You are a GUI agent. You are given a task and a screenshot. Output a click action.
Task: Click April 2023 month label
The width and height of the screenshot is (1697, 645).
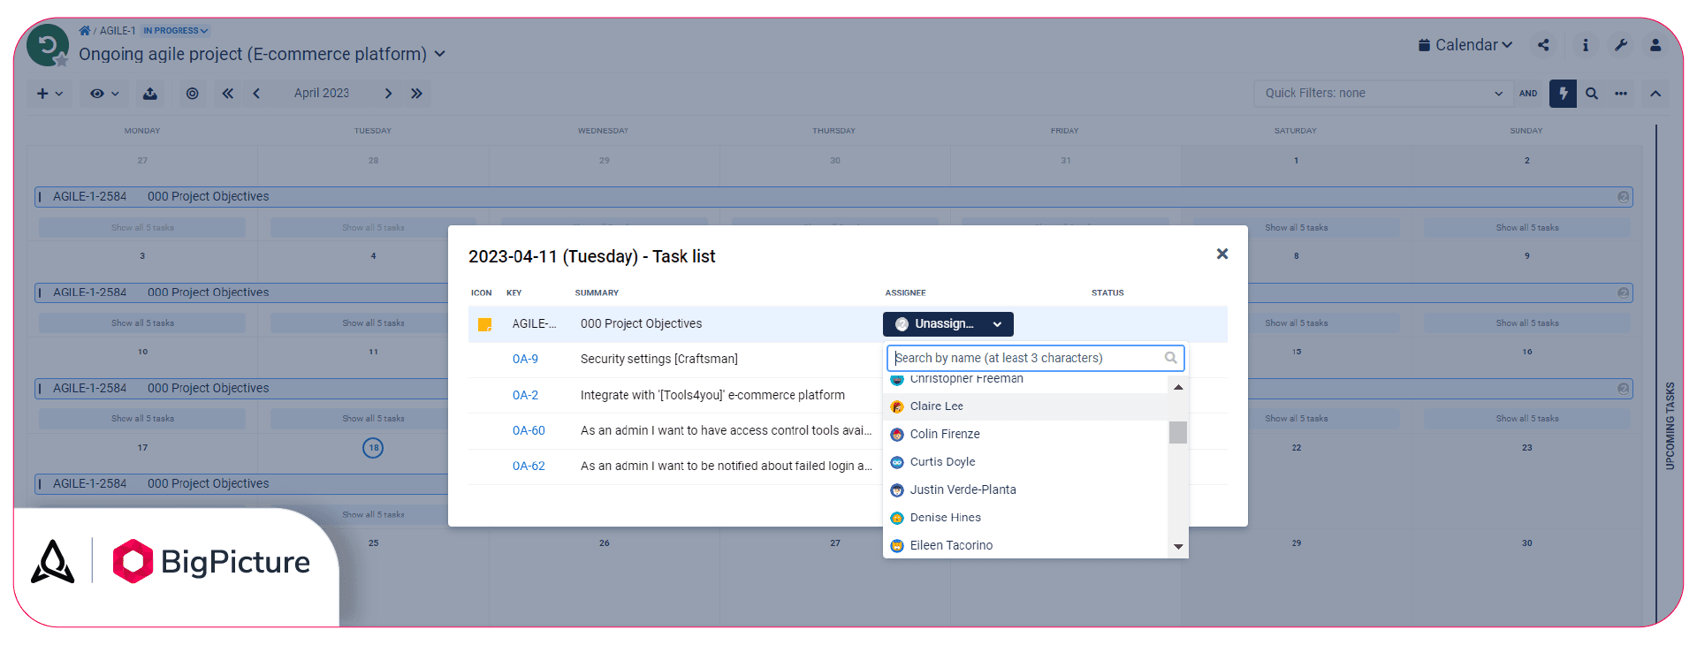pos(322,94)
